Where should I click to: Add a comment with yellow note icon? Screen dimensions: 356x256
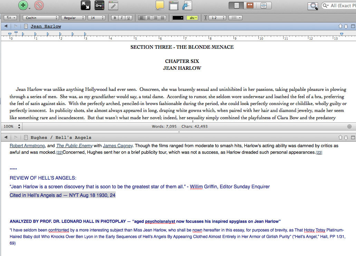pyautogui.click(x=160, y=6)
